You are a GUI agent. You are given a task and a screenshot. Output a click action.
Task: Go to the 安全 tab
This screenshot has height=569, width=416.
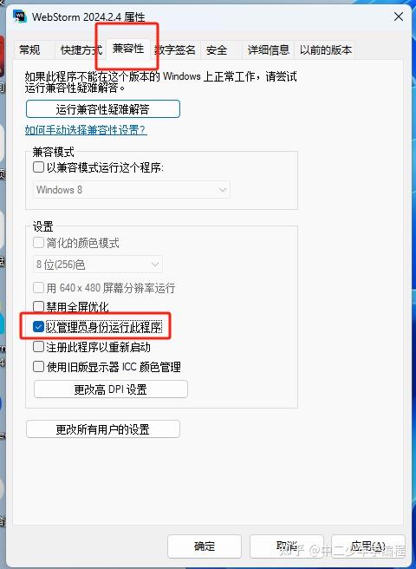(217, 49)
